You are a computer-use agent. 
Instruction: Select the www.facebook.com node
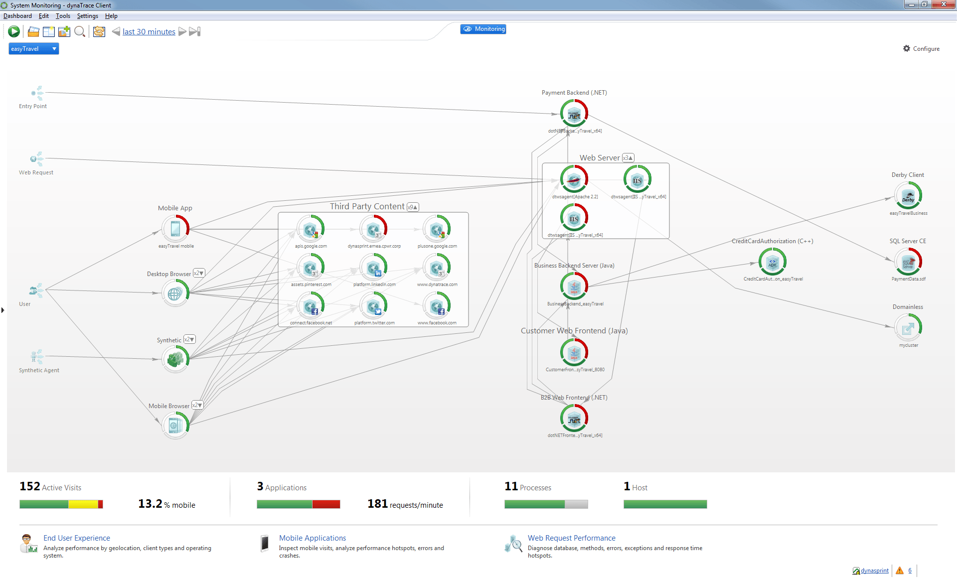tap(437, 305)
